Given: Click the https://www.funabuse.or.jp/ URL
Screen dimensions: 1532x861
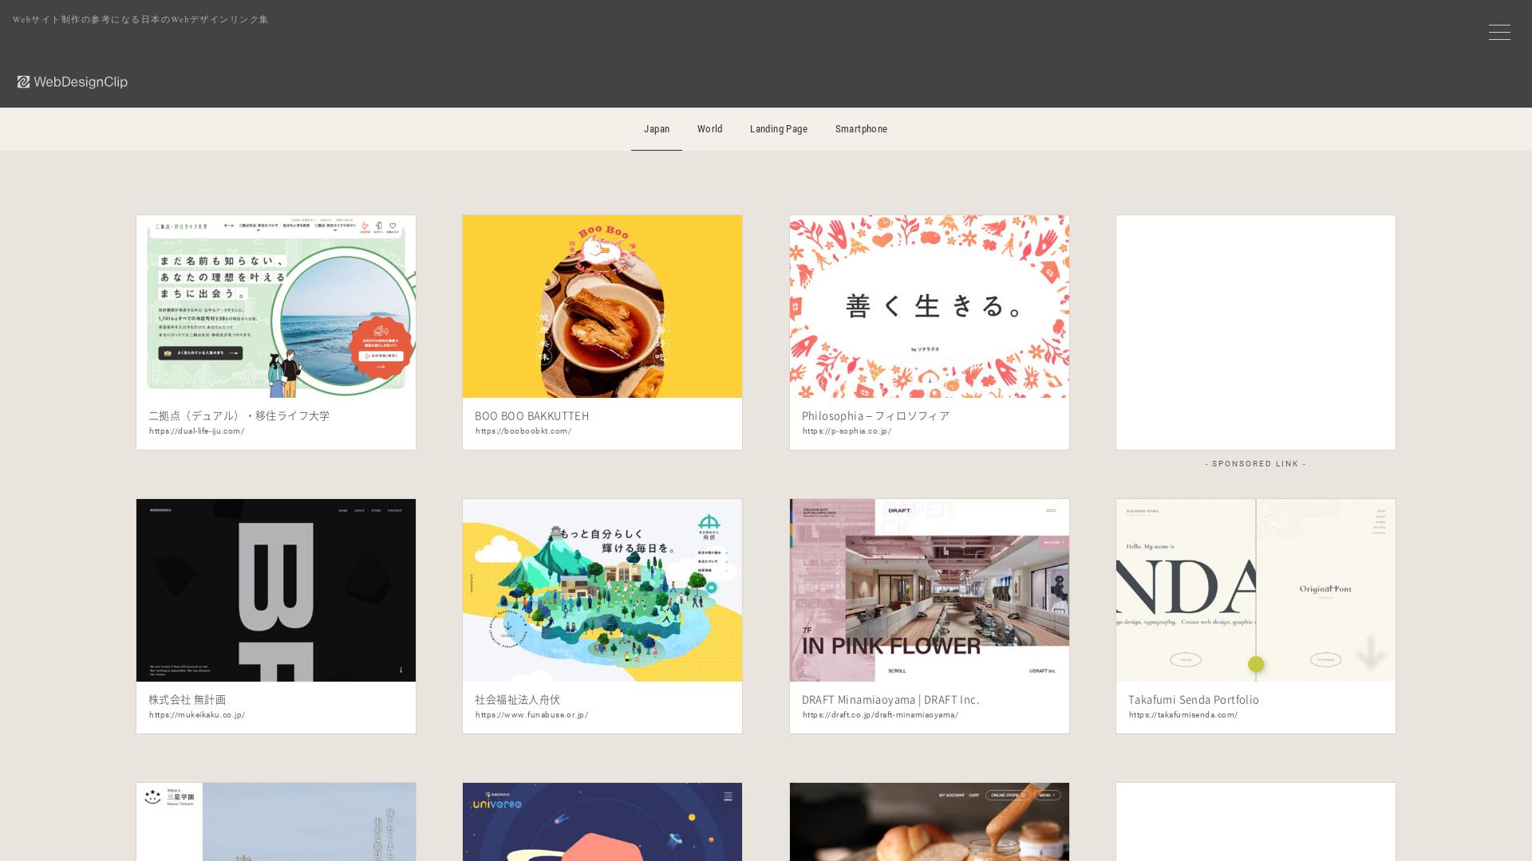Looking at the screenshot, I should tap(532, 715).
